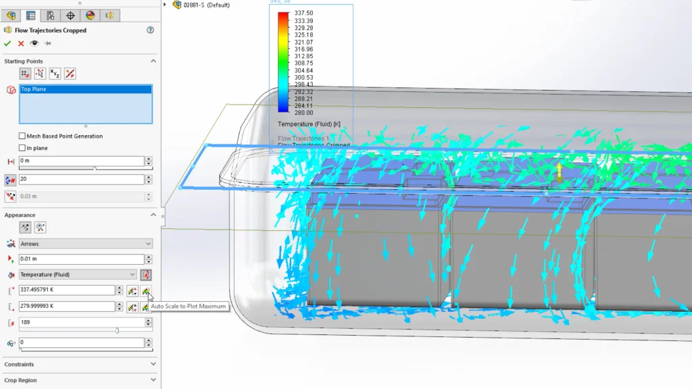Open the Arrows appearance dropdown
This screenshot has height=389, width=692.
click(85, 244)
